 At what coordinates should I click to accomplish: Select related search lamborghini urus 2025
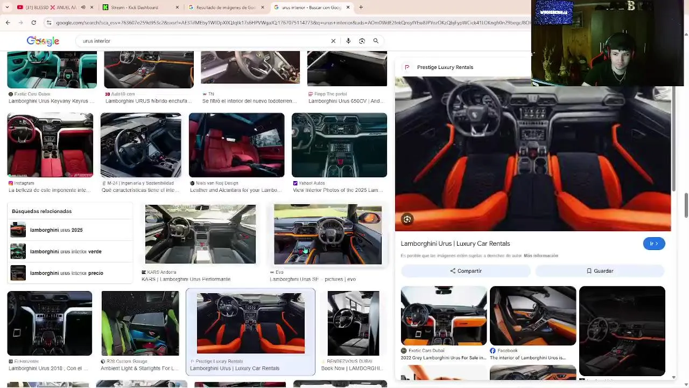[x=70, y=230]
